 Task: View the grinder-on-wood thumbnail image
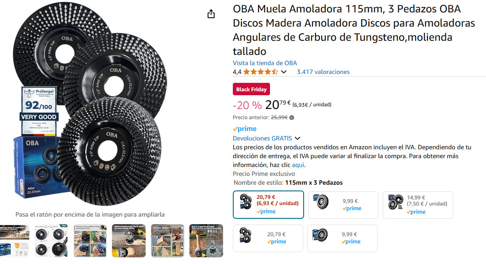129,241
